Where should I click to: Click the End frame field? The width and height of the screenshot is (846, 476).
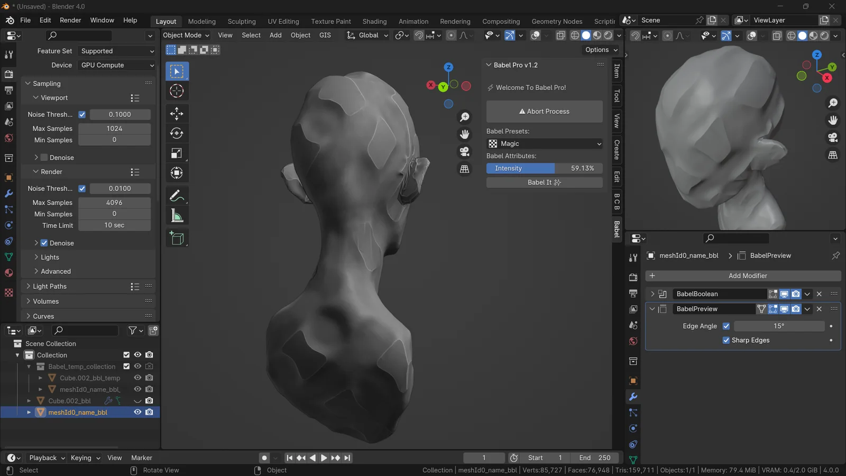(x=595, y=458)
